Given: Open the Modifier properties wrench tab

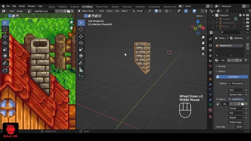Looking at the screenshot, I should pyautogui.click(x=210, y=84).
